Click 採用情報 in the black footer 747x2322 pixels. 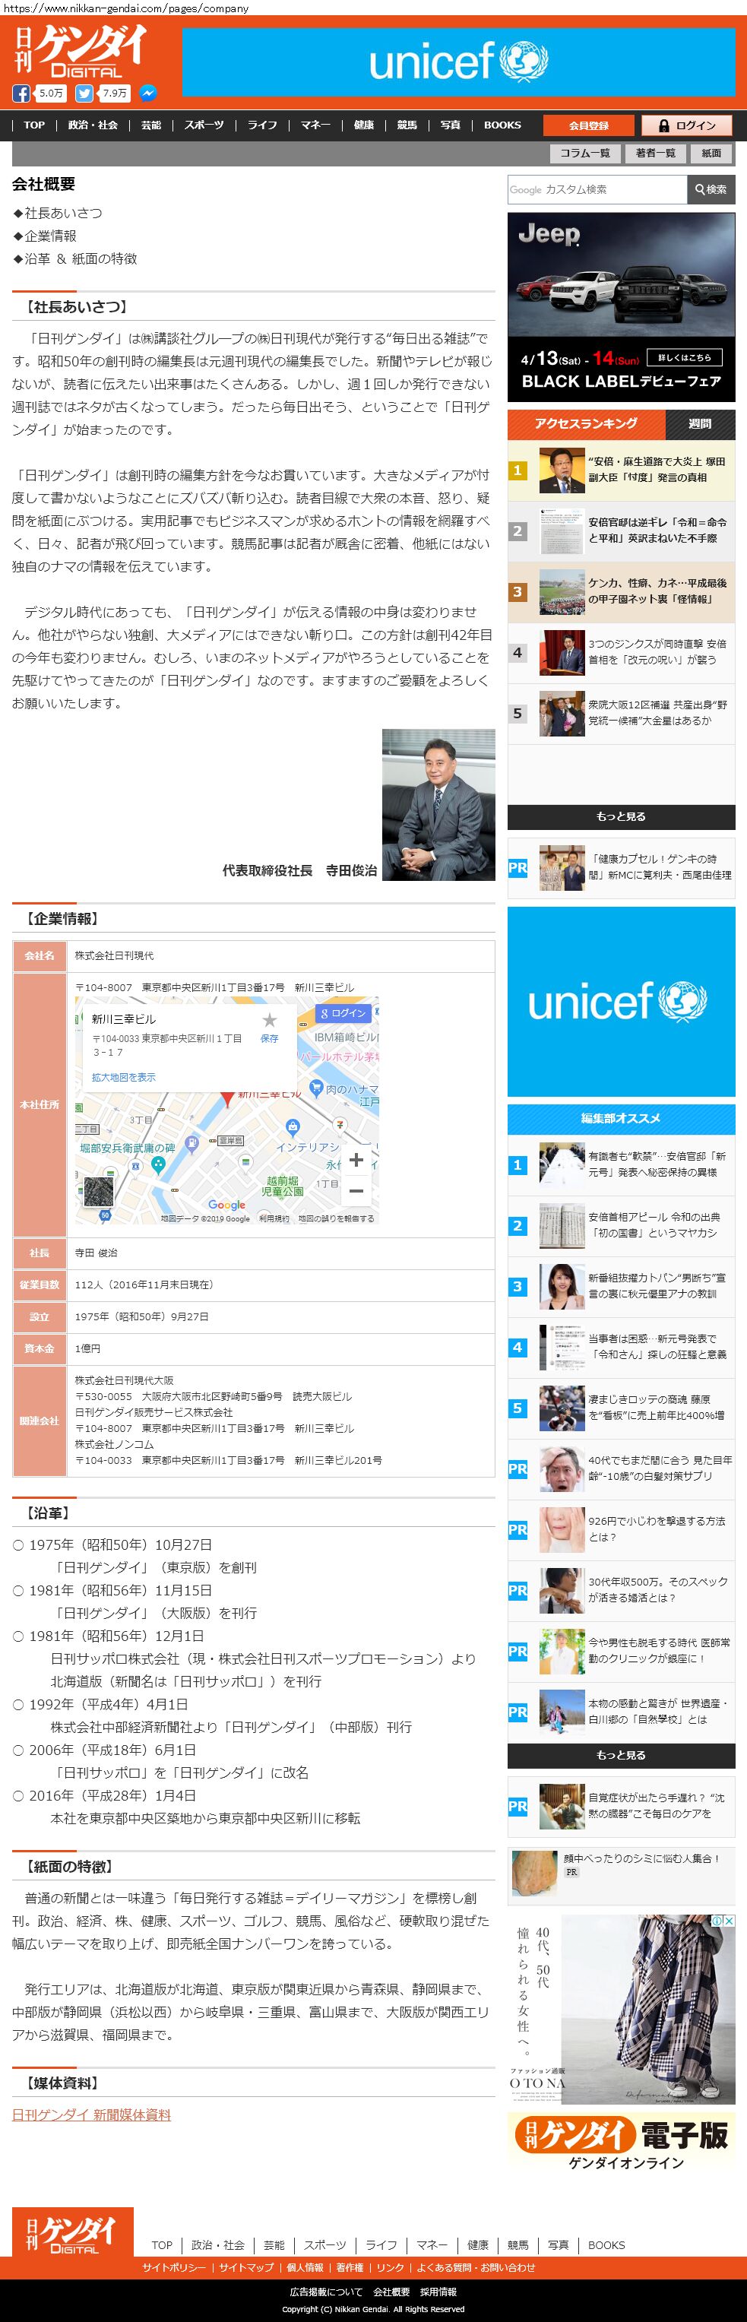pos(438,2292)
